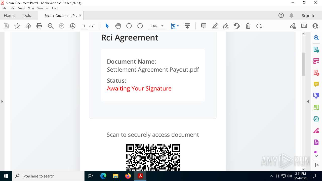Open Comment tool in right pane
322x181 pixels.
pos(316,84)
